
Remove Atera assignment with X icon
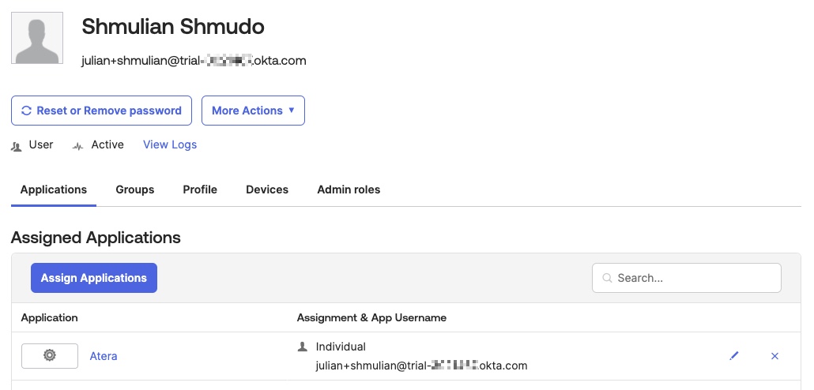point(774,356)
